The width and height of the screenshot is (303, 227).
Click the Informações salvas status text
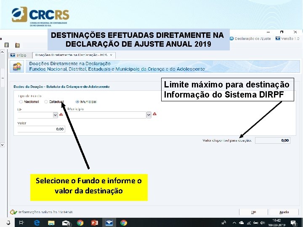[45, 212]
